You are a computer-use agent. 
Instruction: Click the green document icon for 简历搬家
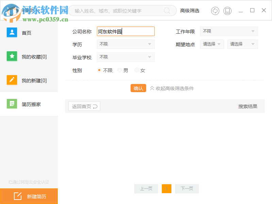12,104
